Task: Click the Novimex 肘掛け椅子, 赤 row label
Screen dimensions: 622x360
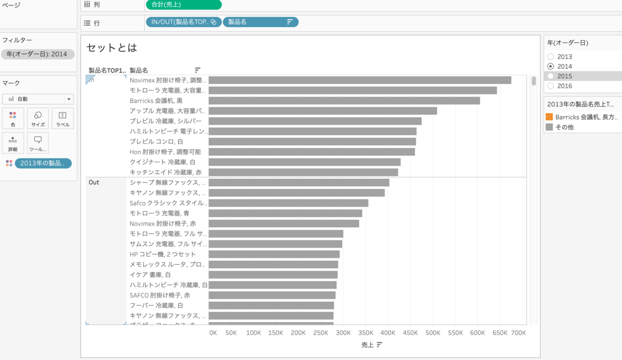Action: click(x=163, y=223)
